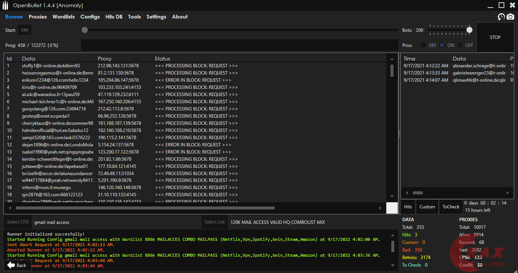
Task: Click the camera screenshot icon
Action: (x=510, y=17)
